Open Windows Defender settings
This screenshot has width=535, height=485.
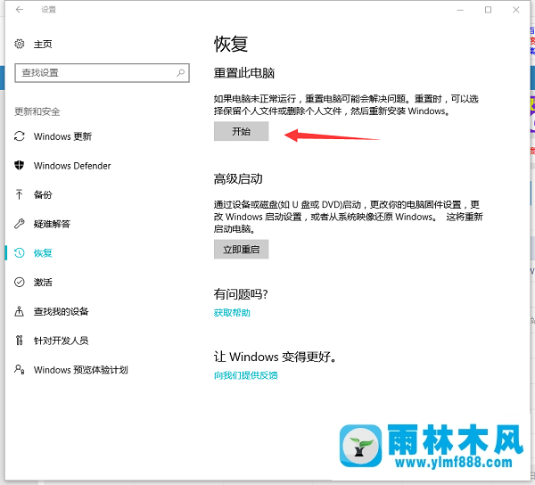click(72, 166)
